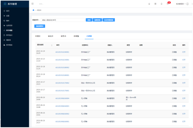The width and height of the screenshot is (193, 128).
Task: Open the notification bell icon
Action: [161, 4]
